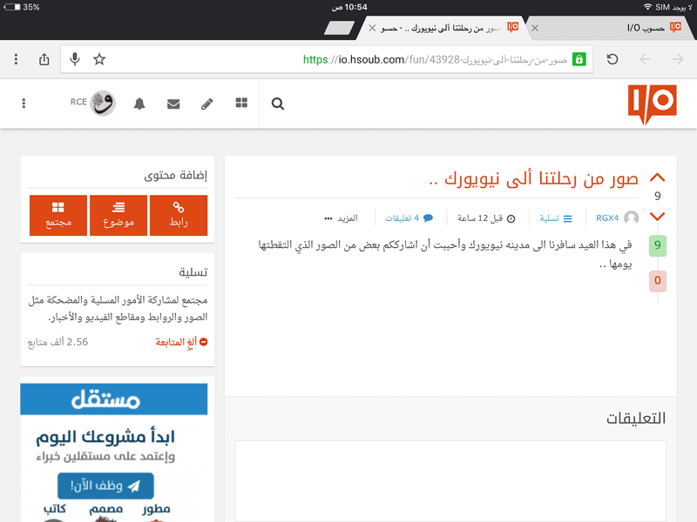This screenshot has height=522, width=697.
Task: Open notifications bell
Action: click(139, 104)
